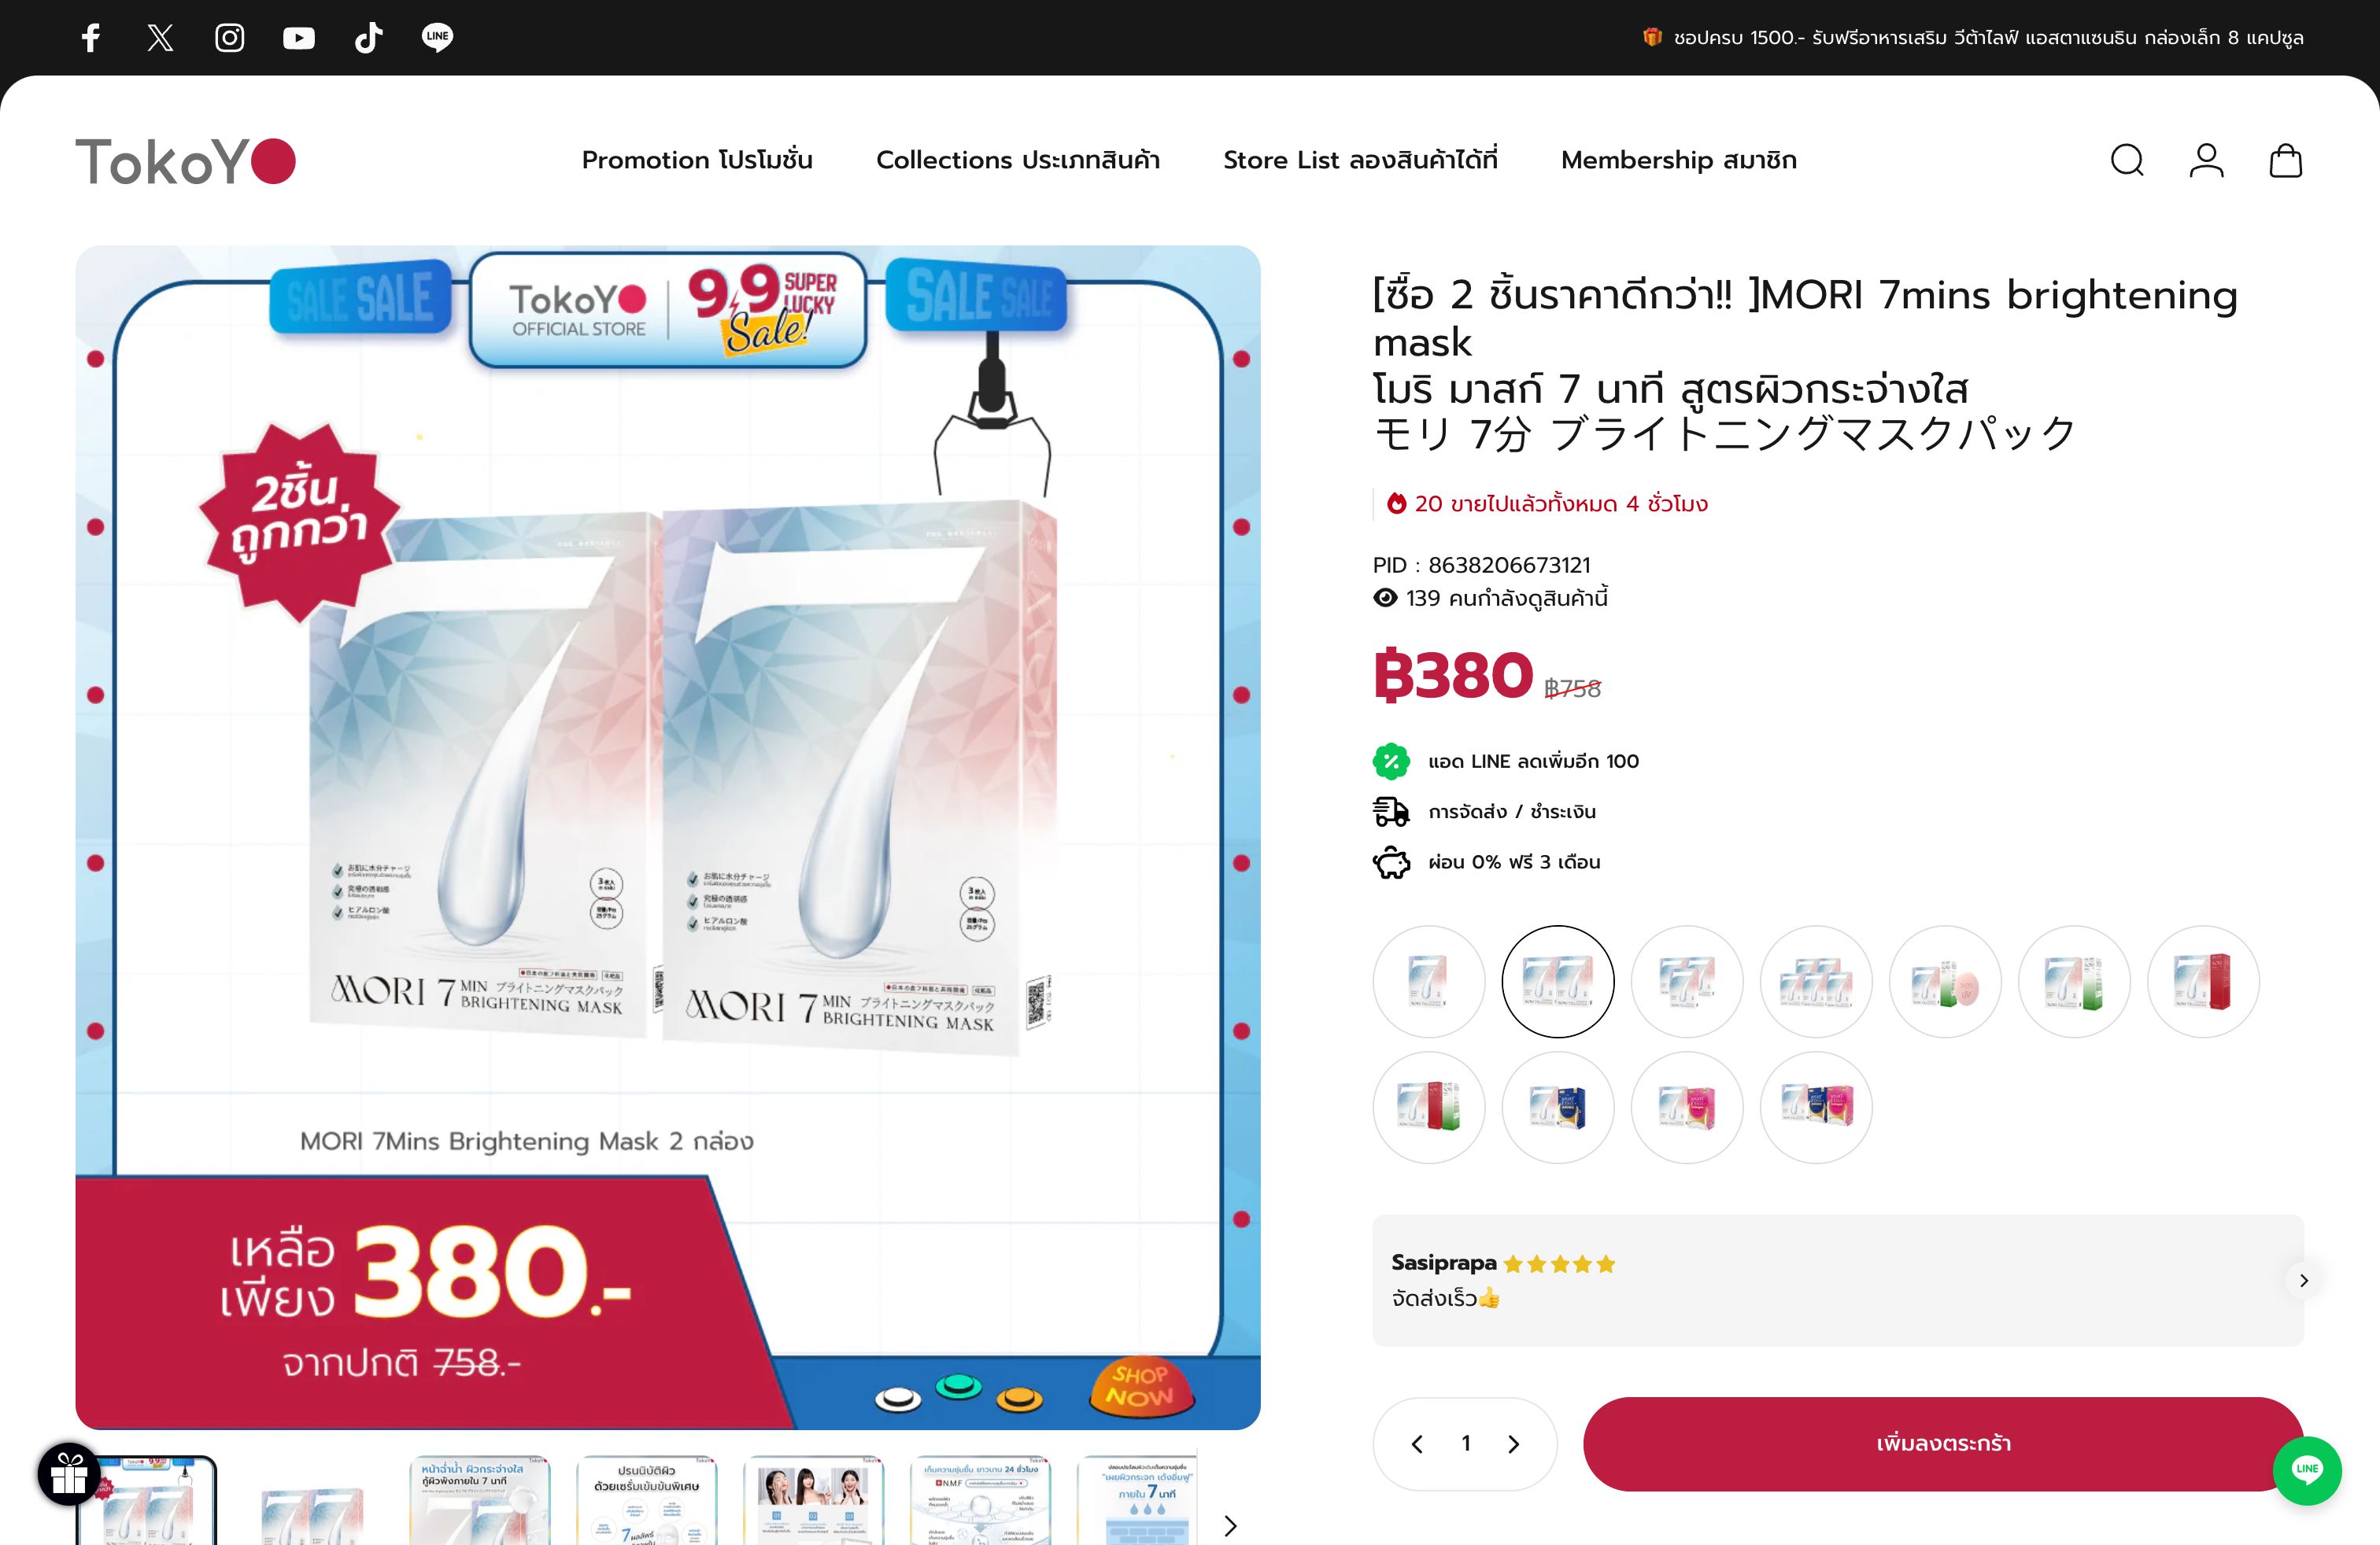Viewport: 2380px width, 1545px height.
Task: Open the Collections ประเภทสินค้า menu
Action: [1018, 160]
